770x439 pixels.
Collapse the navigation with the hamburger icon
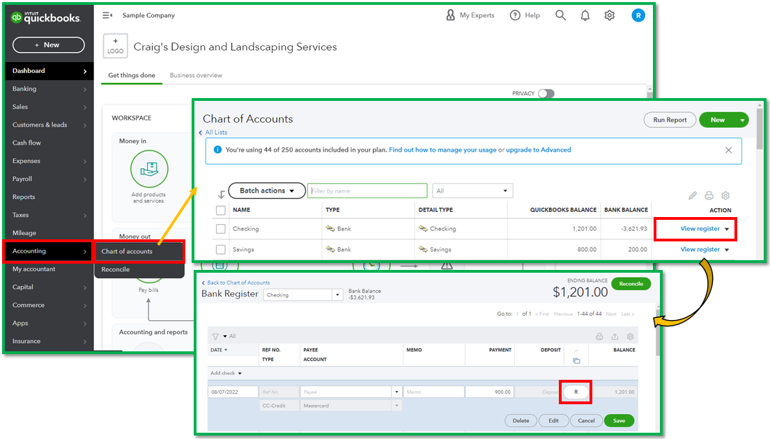pos(107,15)
